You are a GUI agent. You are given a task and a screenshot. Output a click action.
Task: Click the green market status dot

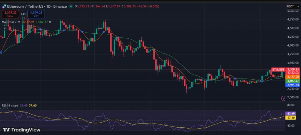coord(71,6)
